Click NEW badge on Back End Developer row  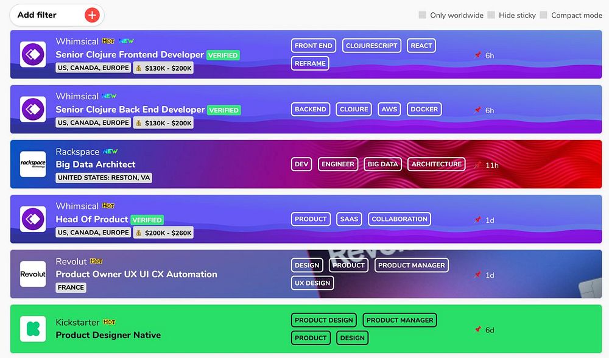109,96
